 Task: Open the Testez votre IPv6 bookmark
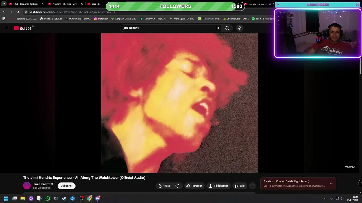click(209, 19)
